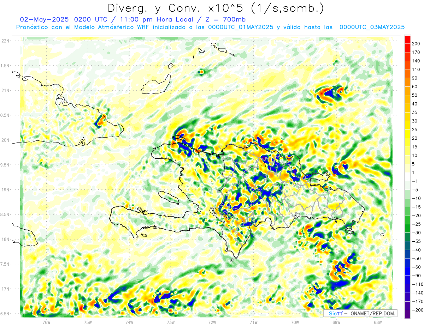Click the '9.5N' latitude label
424x327 pixels.
click(x=5, y=165)
